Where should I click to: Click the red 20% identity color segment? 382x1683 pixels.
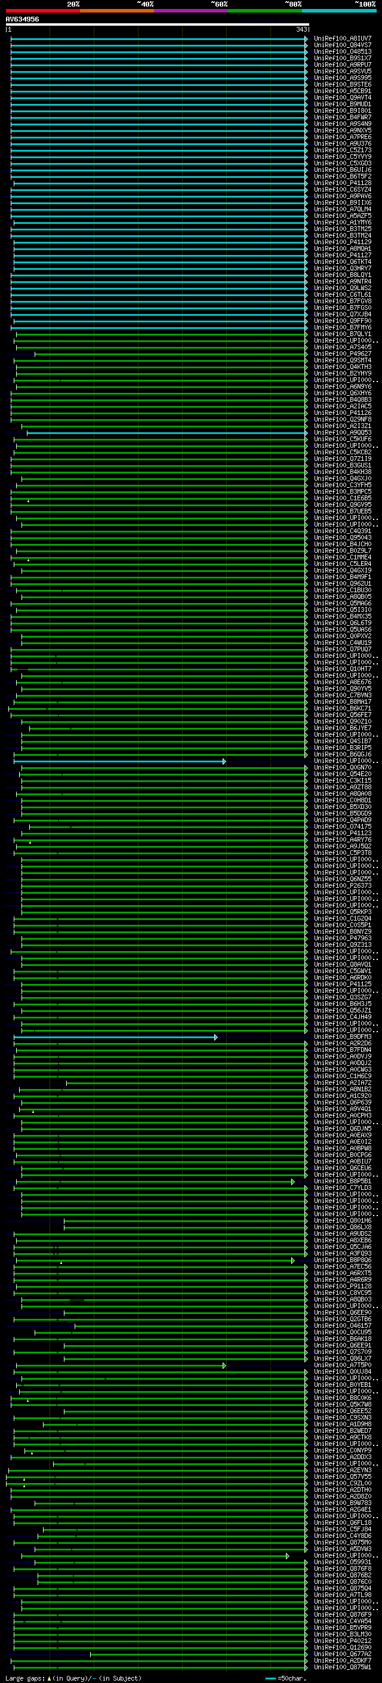click(x=42, y=11)
